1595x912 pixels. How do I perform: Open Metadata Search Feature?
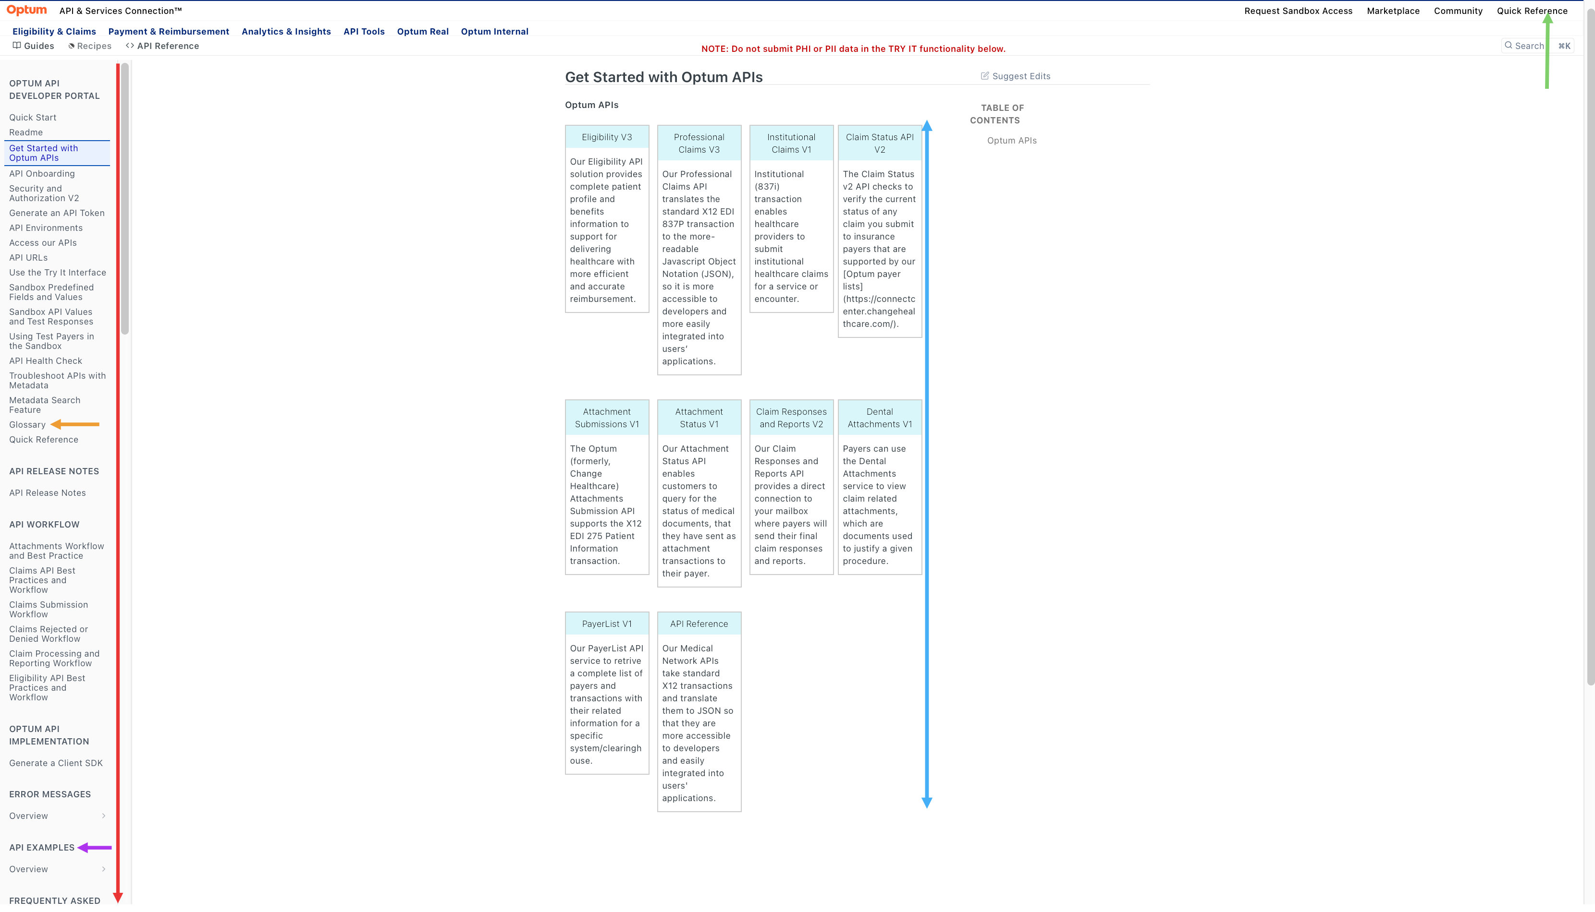coord(45,405)
